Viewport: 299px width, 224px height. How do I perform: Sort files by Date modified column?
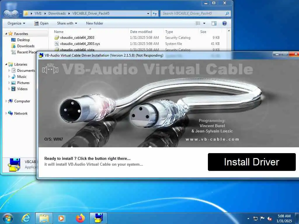[141, 32]
